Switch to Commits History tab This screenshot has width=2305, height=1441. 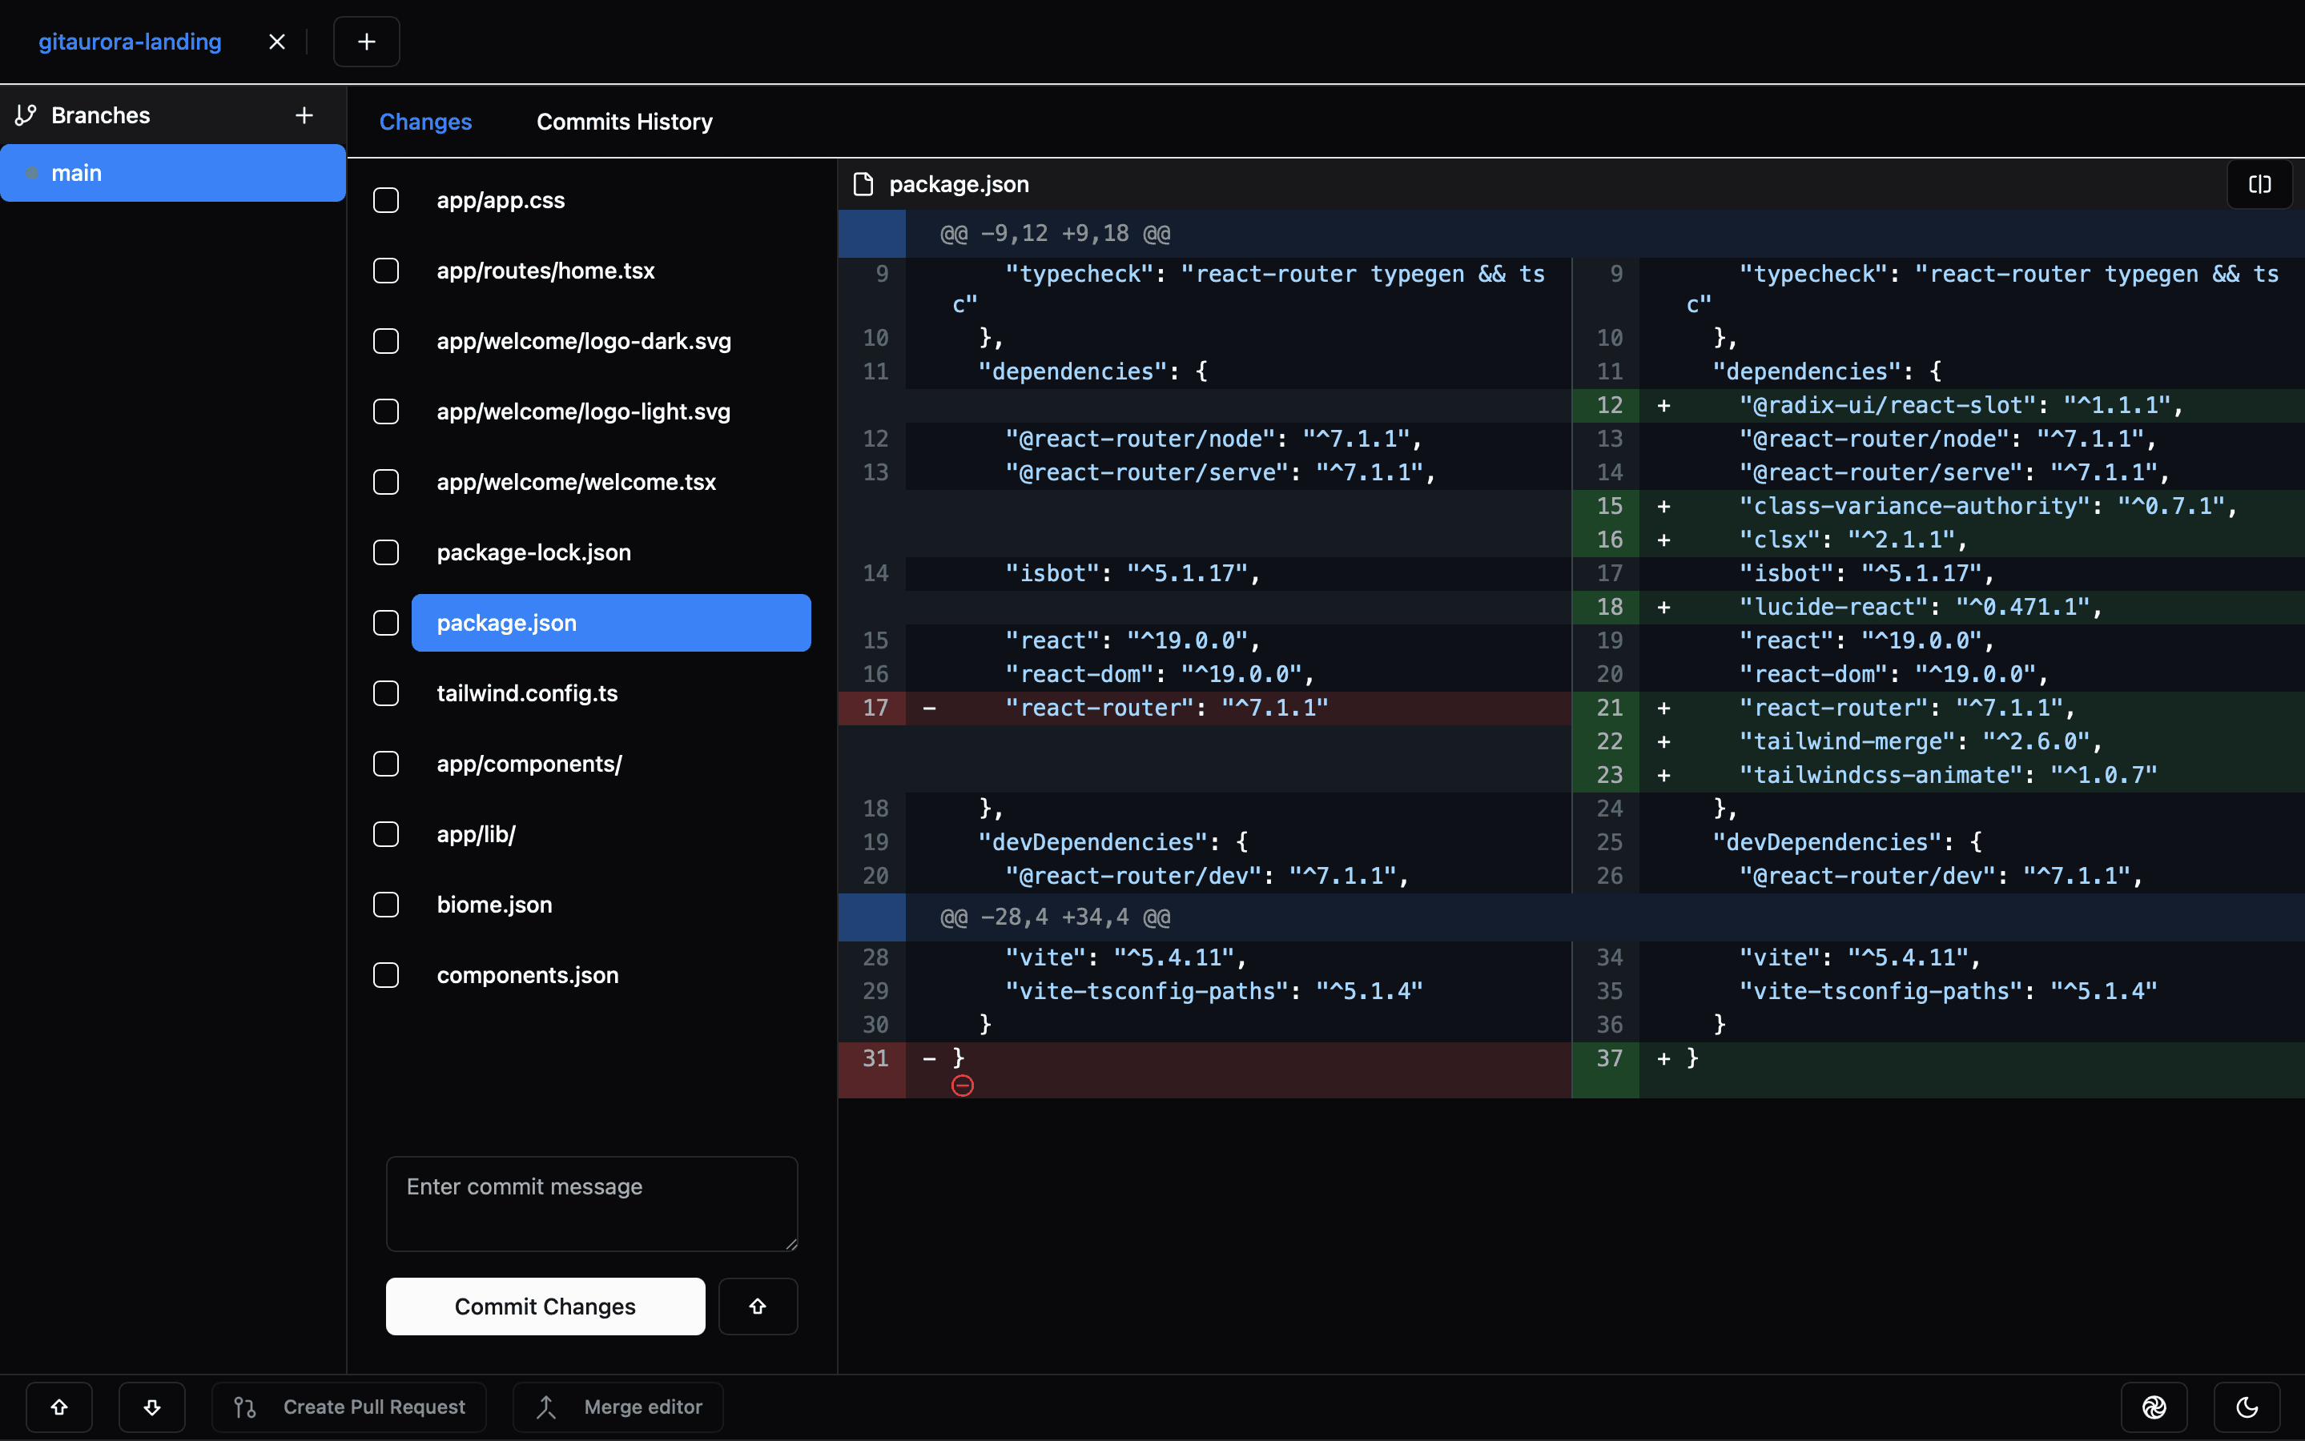click(625, 121)
